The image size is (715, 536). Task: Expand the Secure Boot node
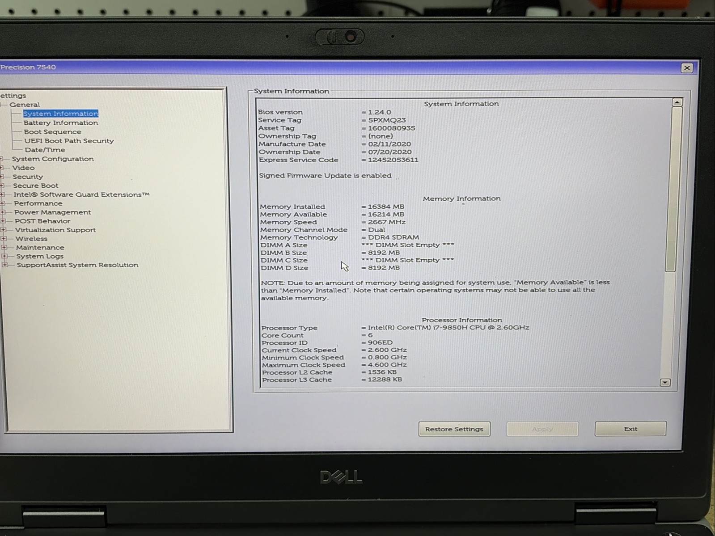[2, 186]
